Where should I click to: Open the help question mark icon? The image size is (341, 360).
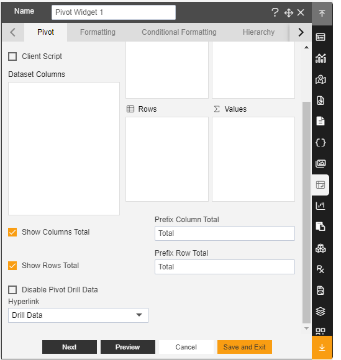coord(275,12)
